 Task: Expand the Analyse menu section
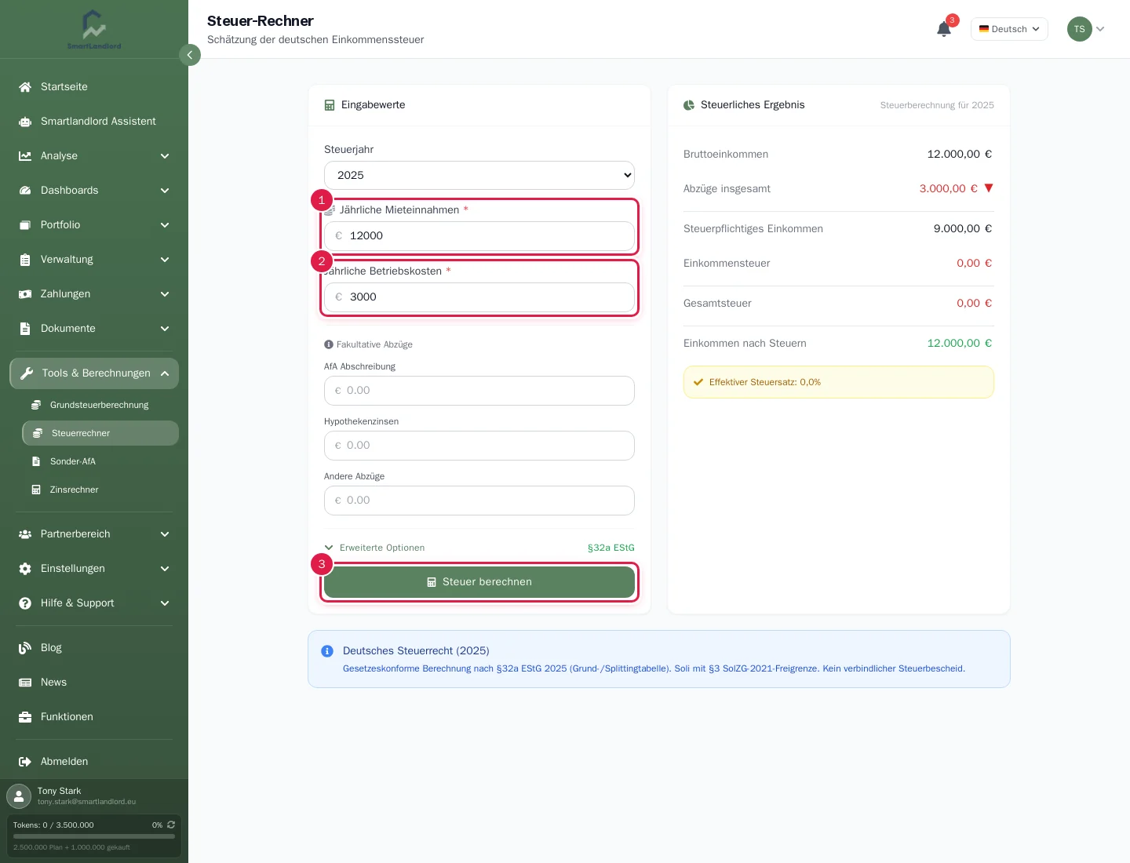94,156
